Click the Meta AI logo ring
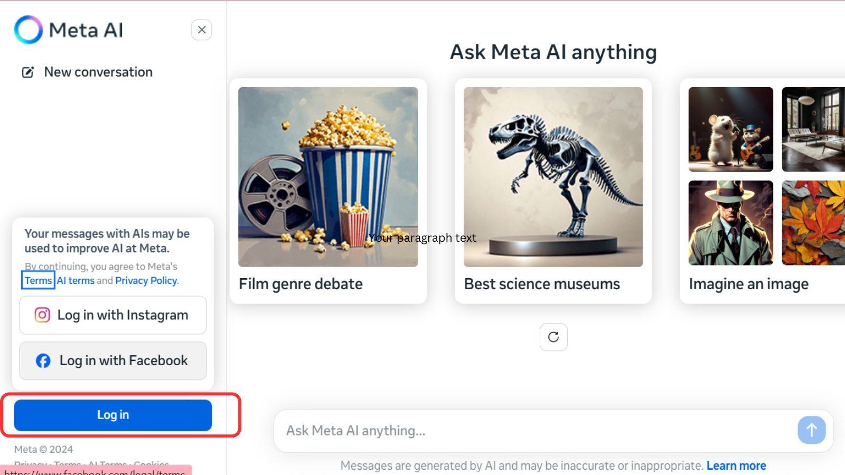The image size is (845, 475). click(28, 30)
